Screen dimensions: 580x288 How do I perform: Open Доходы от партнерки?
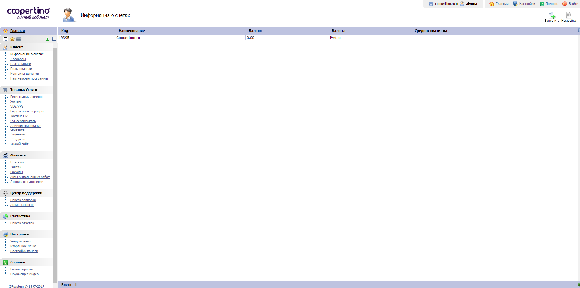[x=27, y=182]
